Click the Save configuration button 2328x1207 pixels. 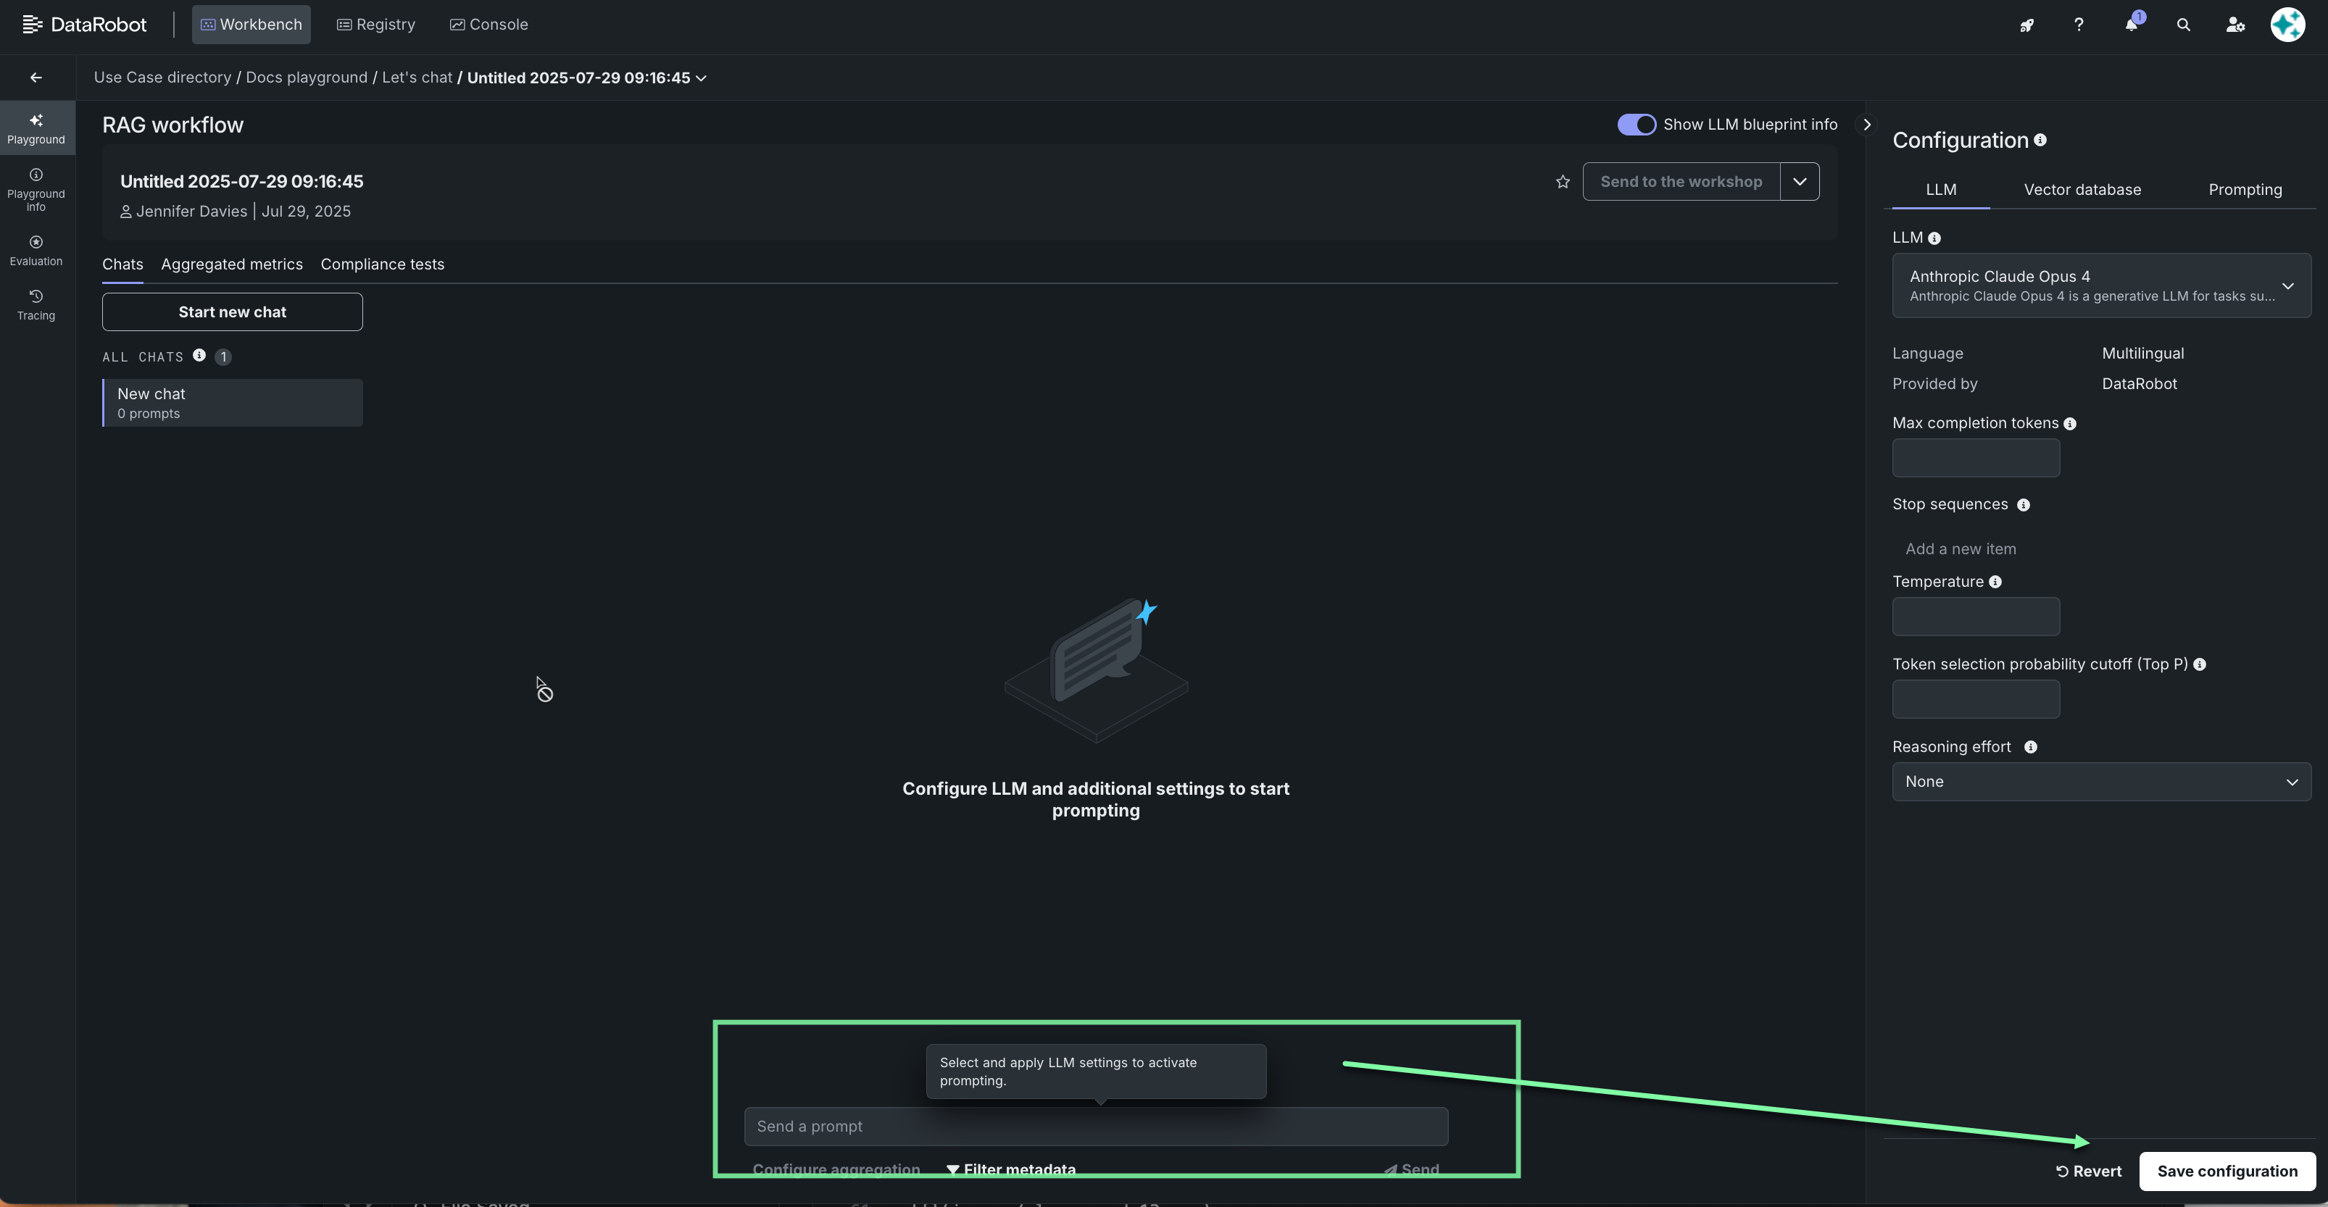[2227, 1171]
